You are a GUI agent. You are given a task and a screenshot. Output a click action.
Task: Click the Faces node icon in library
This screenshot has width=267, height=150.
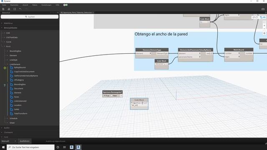(12, 97)
